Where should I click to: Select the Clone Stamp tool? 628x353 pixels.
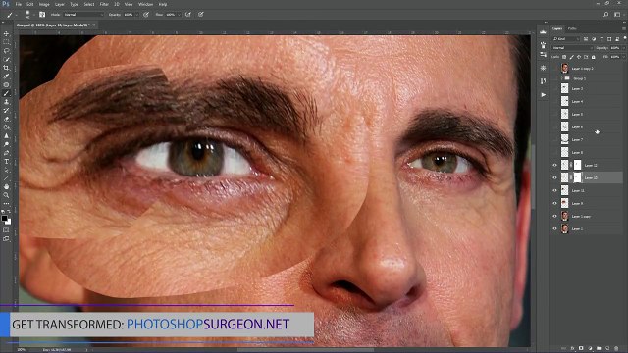7,102
